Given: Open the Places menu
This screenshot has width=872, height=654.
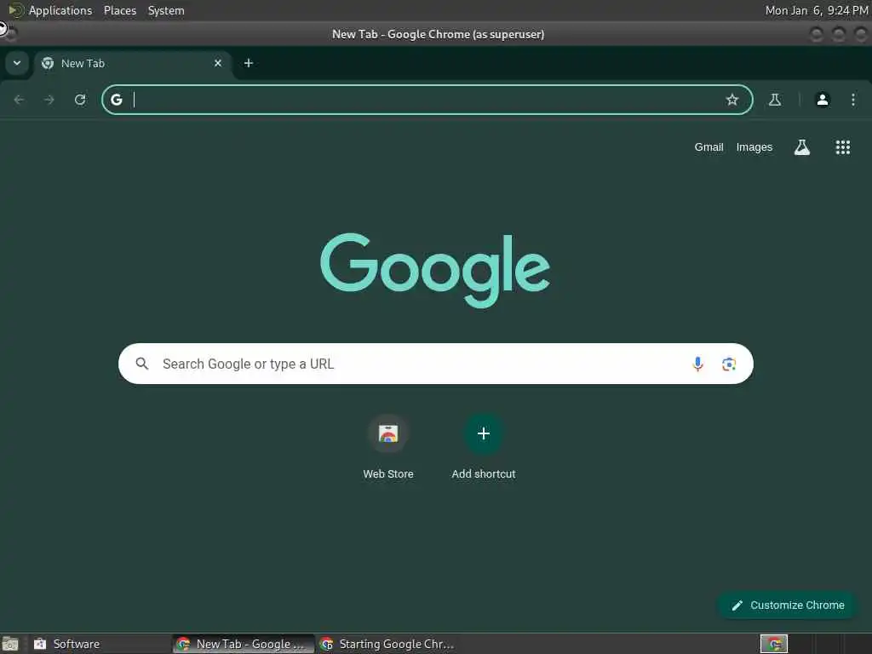Looking at the screenshot, I should (x=120, y=10).
